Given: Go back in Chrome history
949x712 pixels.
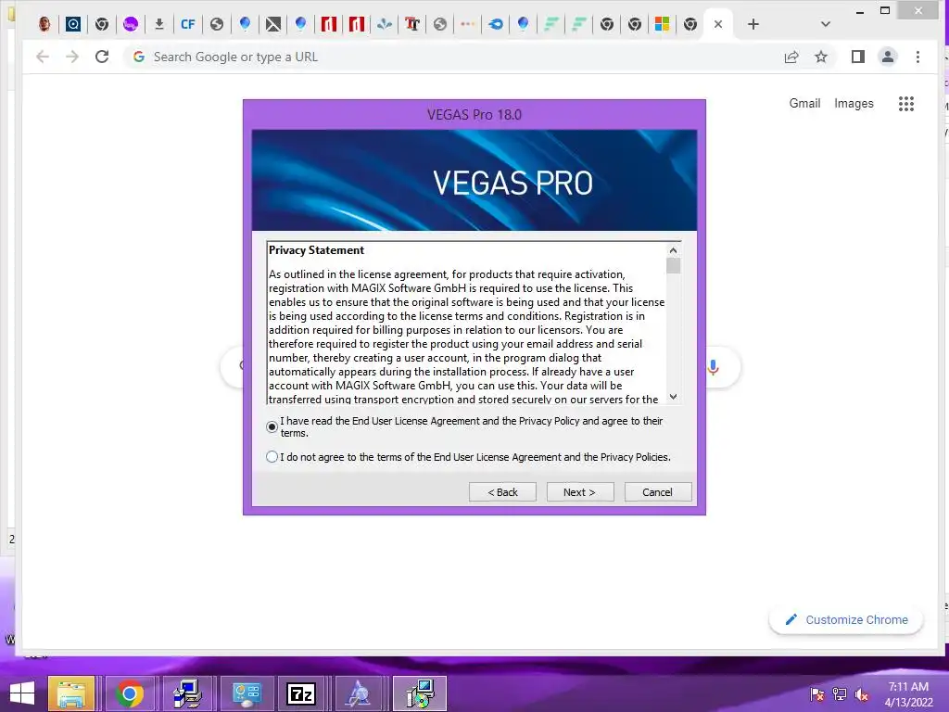Looking at the screenshot, I should coord(43,57).
